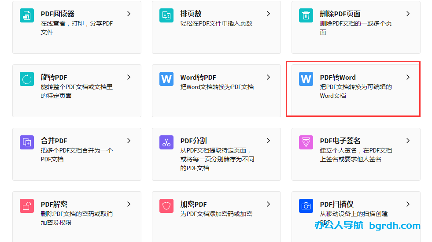Open PDF转Word via its chevron arrow

(x=408, y=77)
